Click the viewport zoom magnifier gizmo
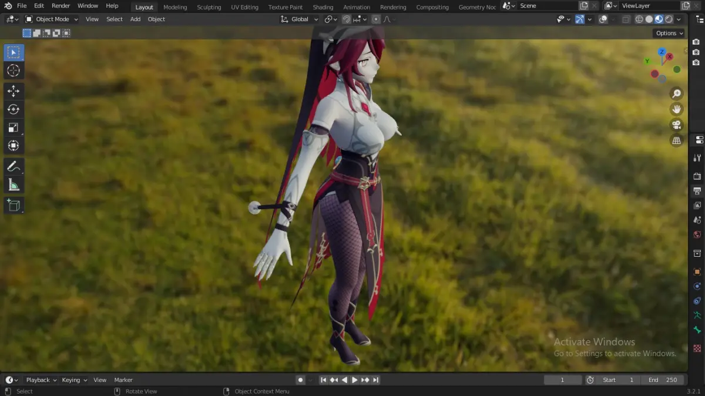 pyautogui.click(x=677, y=93)
